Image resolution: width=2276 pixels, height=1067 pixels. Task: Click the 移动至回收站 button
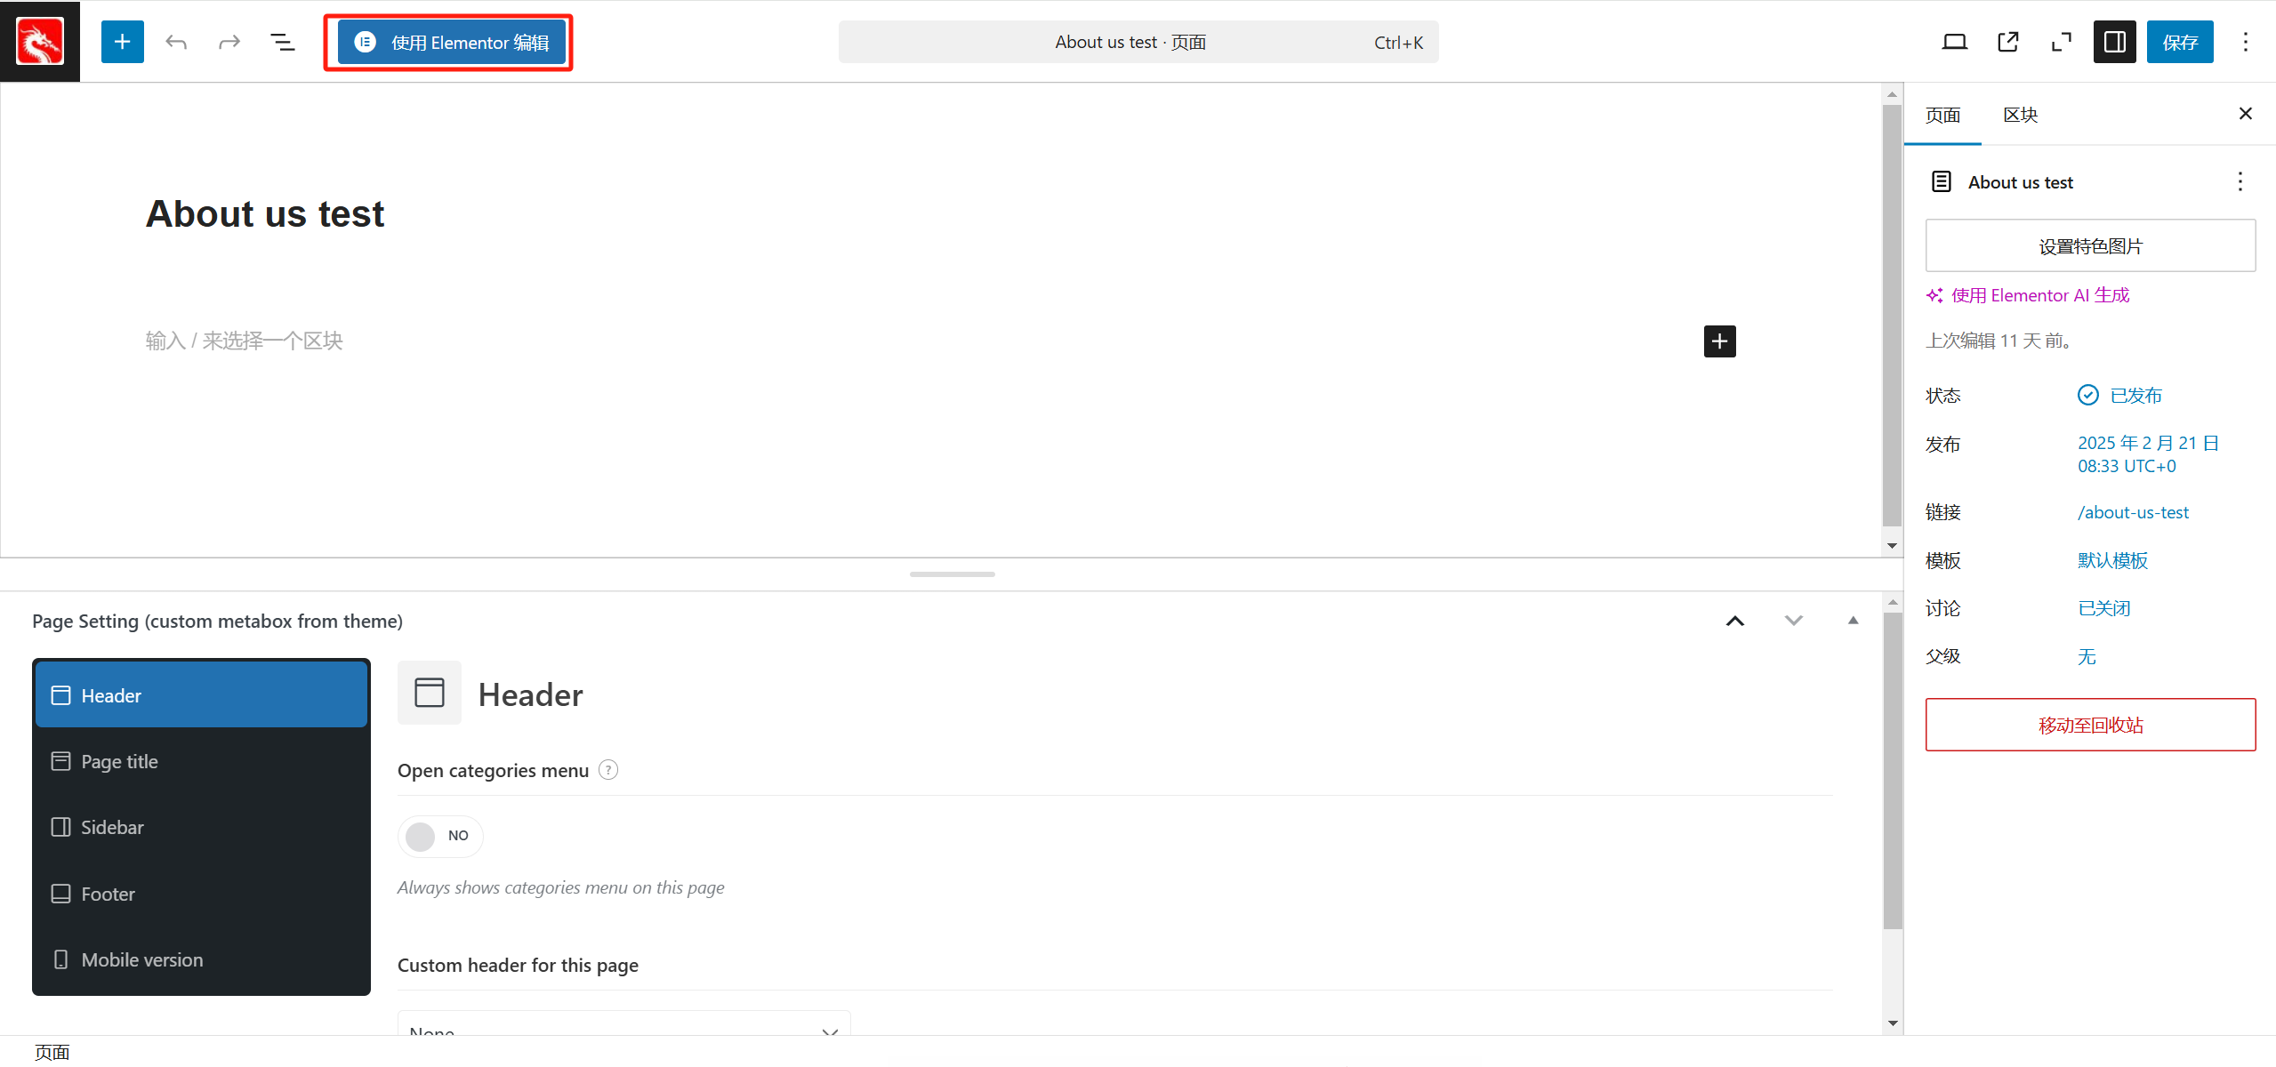(2089, 725)
